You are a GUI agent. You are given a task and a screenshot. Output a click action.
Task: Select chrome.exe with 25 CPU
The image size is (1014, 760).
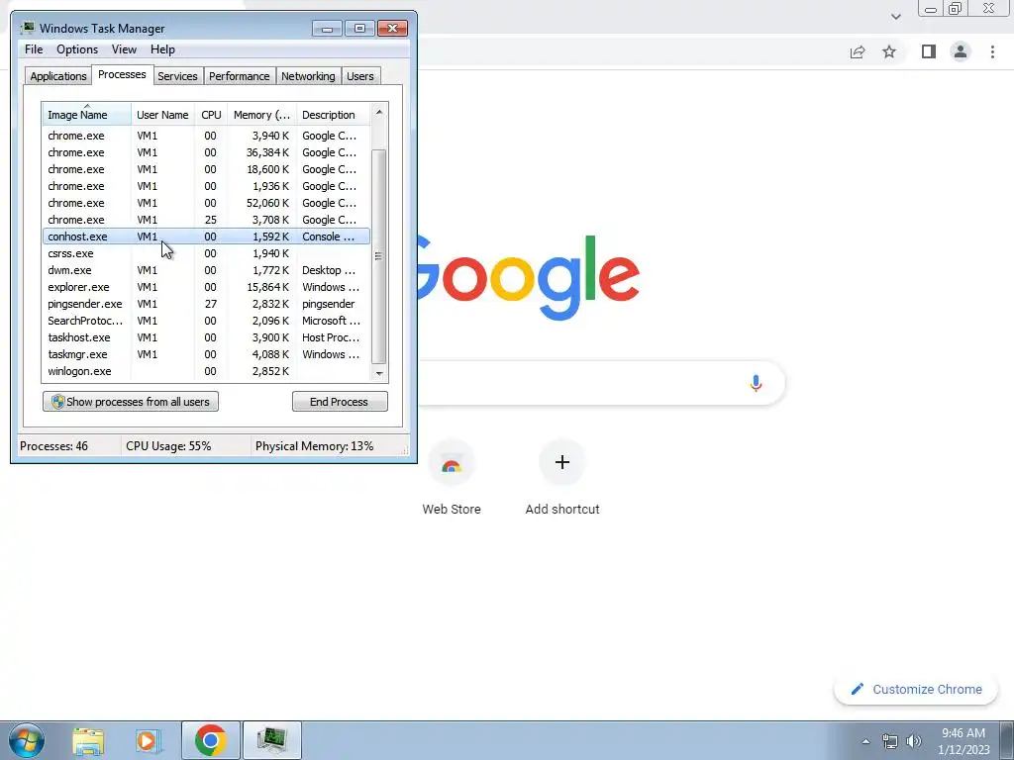pos(206,220)
